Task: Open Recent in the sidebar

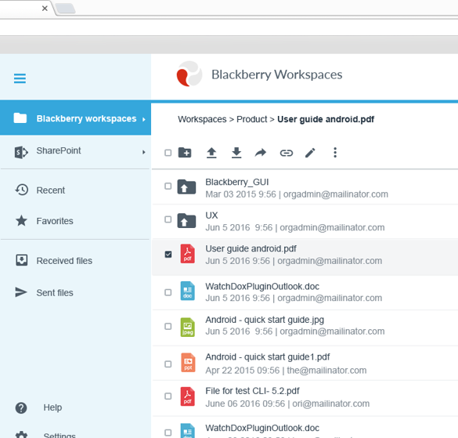Action: pyautogui.click(x=51, y=190)
